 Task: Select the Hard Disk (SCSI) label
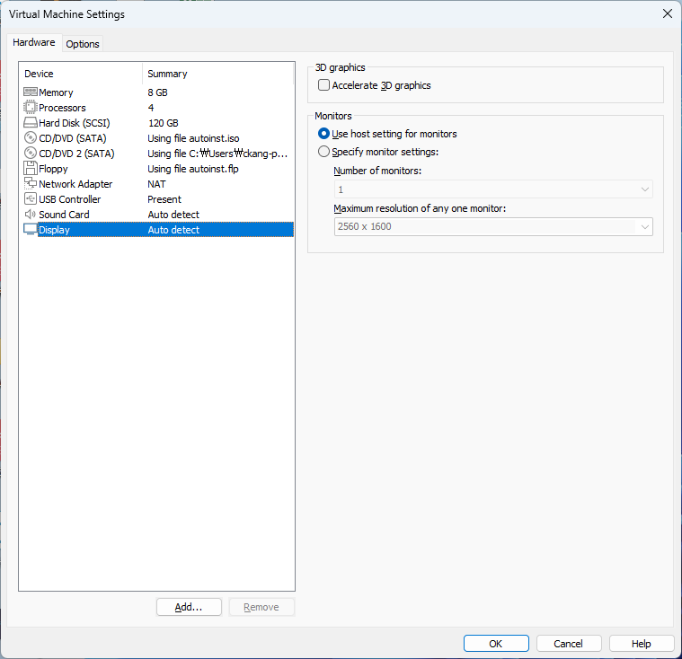(x=75, y=123)
